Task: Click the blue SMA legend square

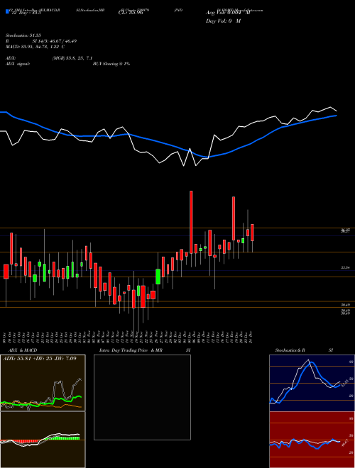Action: [x=8, y=12]
